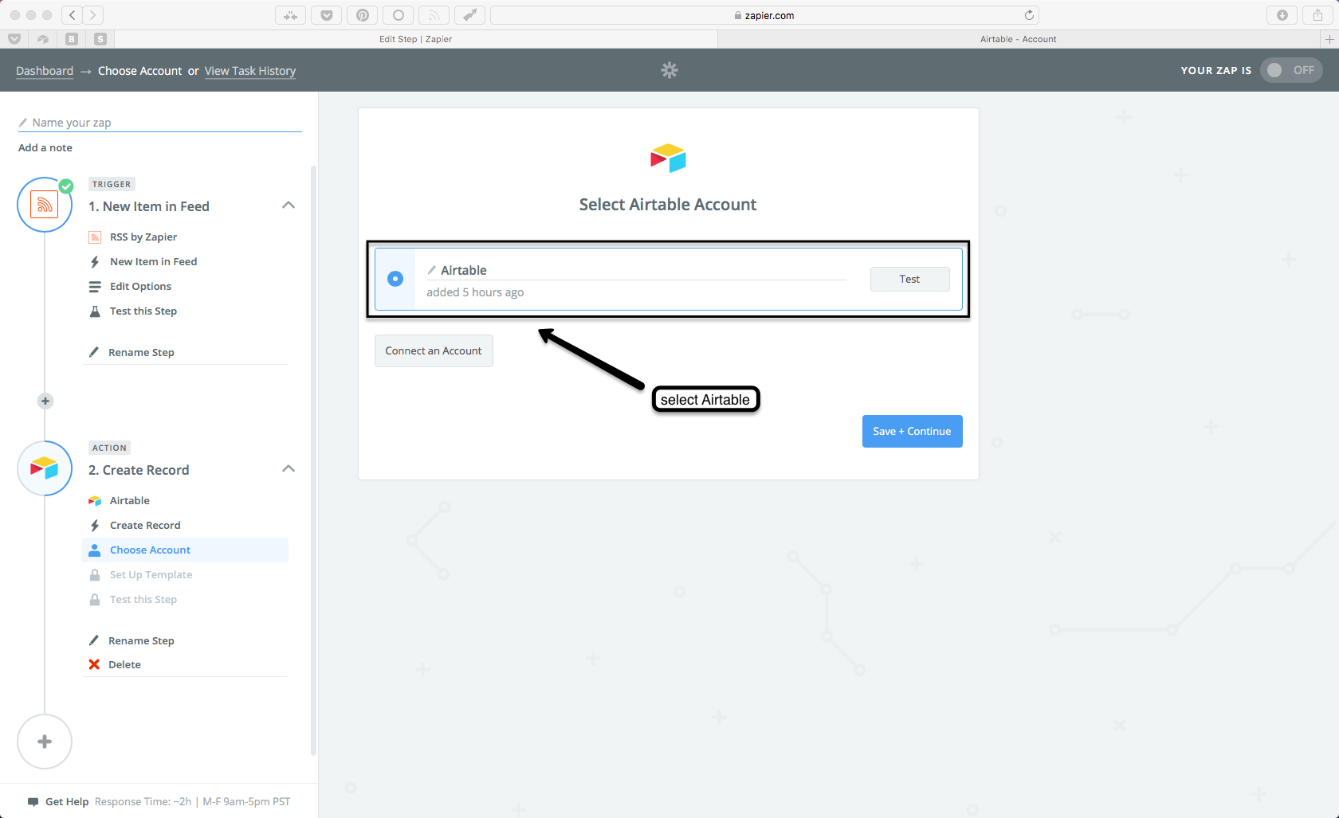Viewport: 1339px width, 818px height.
Task: Open Create Record action option
Action: pyautogui.click(x=145, y=525)
